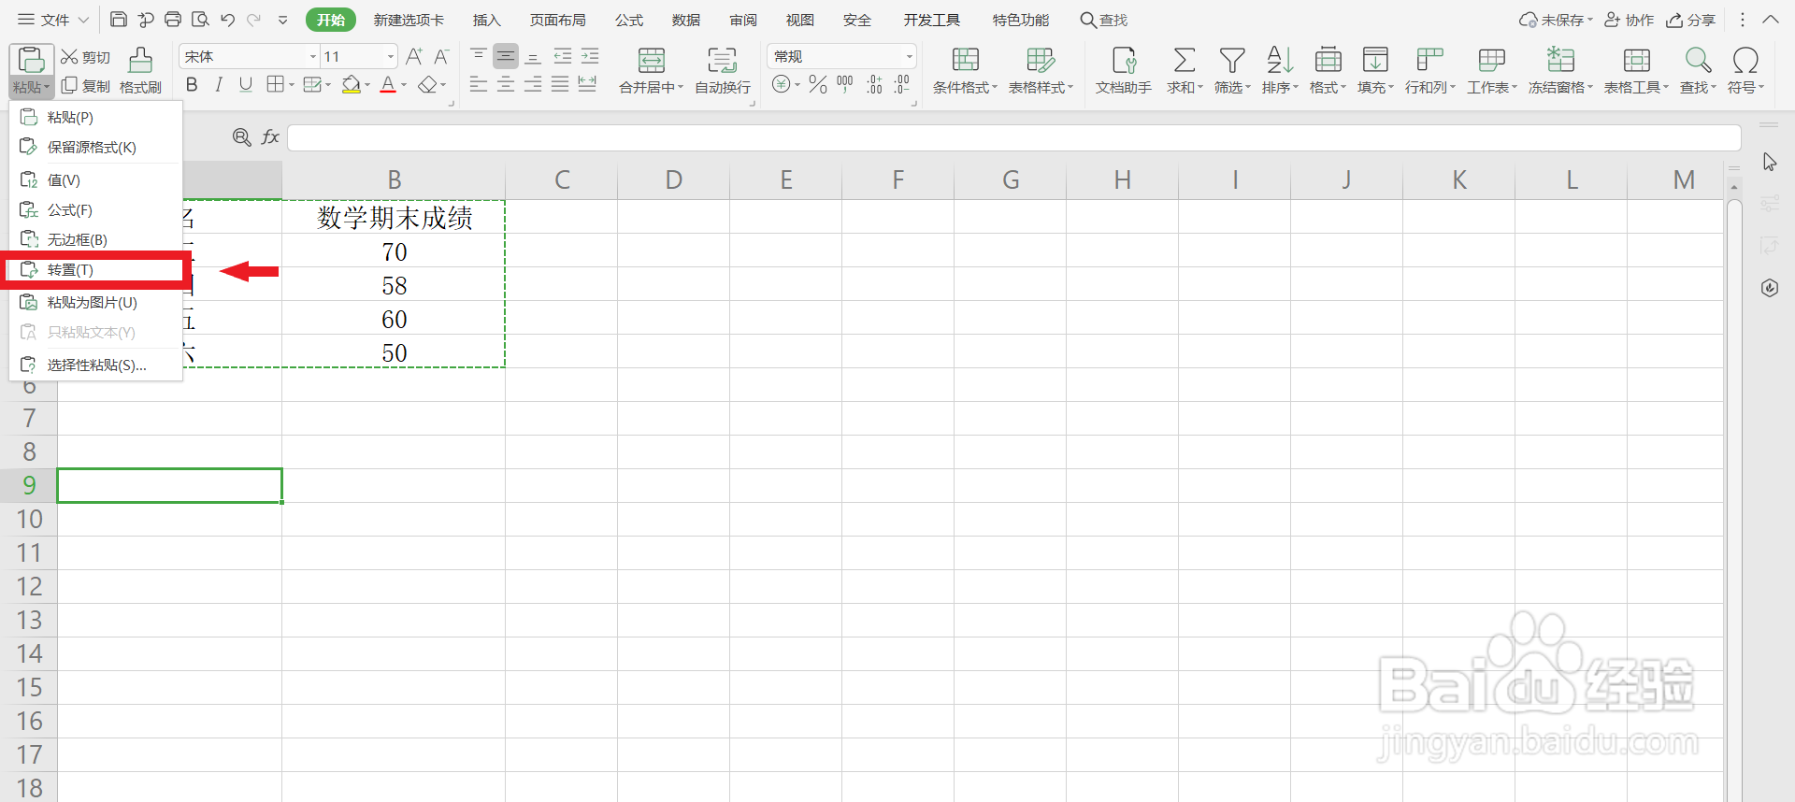The image size is (1795, 802).
Task: Click the Share (分享) button
Action: pos(1691,20)
